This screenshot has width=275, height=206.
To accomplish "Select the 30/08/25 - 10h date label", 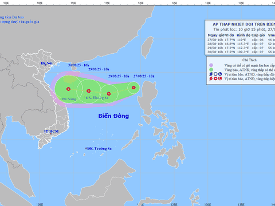I will (78, 65).
